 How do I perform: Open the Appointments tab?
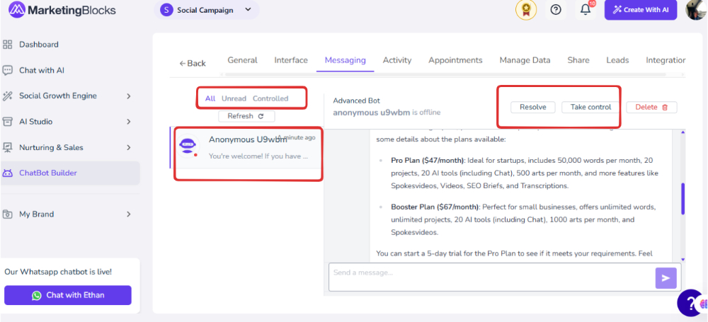click(x=455, y=60)
